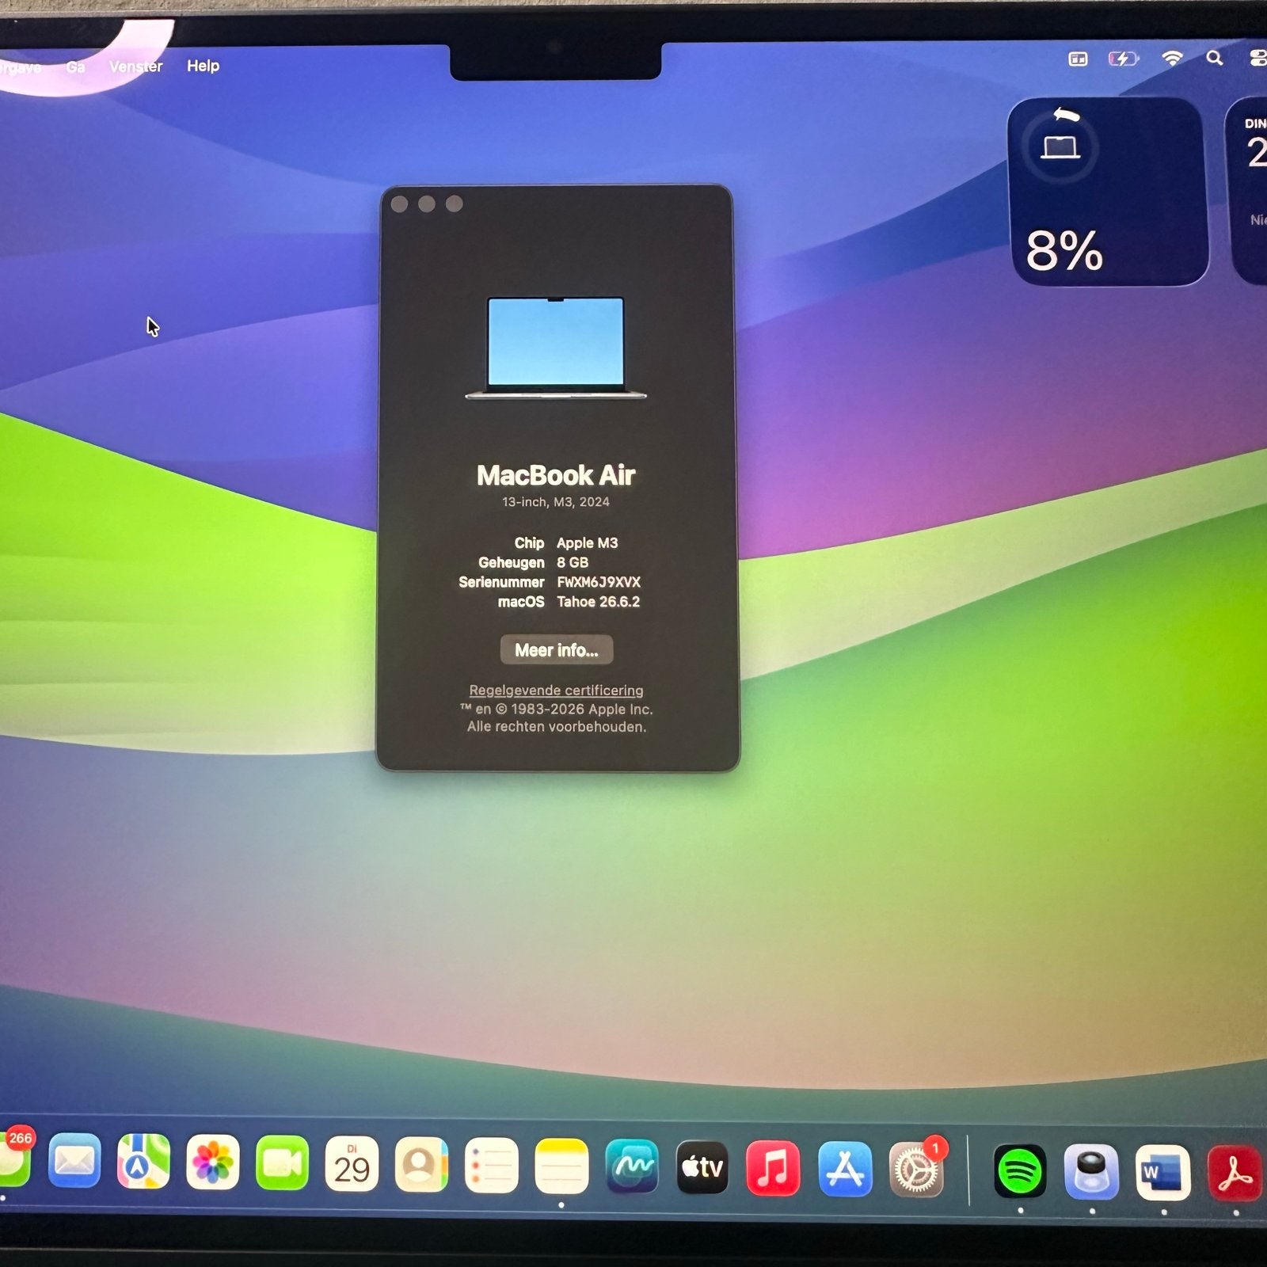This screenshot has width=1267, height=1267.
Task: Open the Photos app in the Dock
Action: coord(212,1162)
